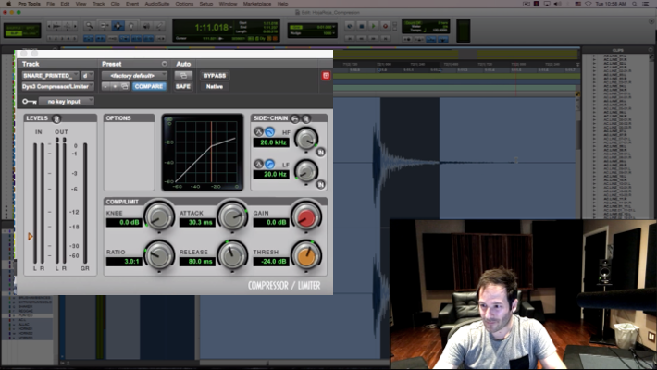Select the Trim tool in the toolbar
The width and height of the screenshot is (657, 370).
(x=104, y=26)
